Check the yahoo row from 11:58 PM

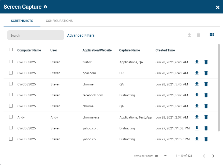[x=11, y=128]
